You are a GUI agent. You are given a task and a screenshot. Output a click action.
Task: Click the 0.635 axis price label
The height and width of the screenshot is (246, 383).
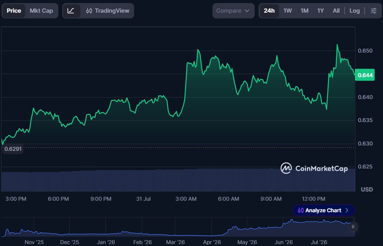[365, 120]
